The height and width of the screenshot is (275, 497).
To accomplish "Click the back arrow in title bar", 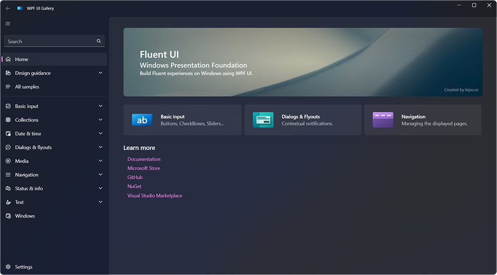I will tap(8, 8).
